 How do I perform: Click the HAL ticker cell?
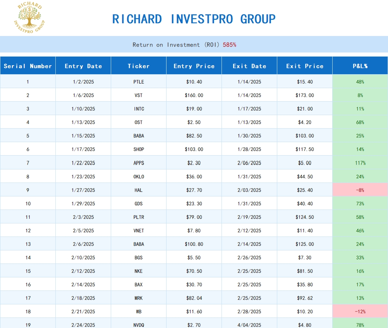point(138,190)
